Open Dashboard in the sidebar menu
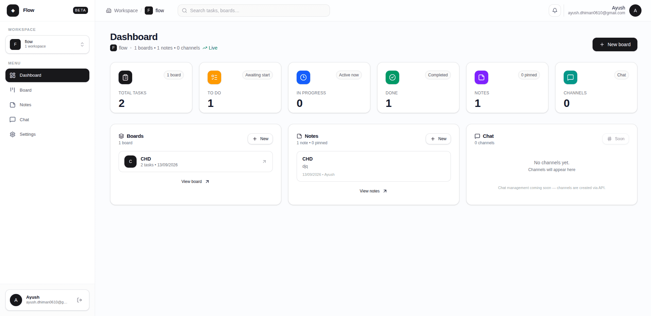651x316 pixels. 47,75
